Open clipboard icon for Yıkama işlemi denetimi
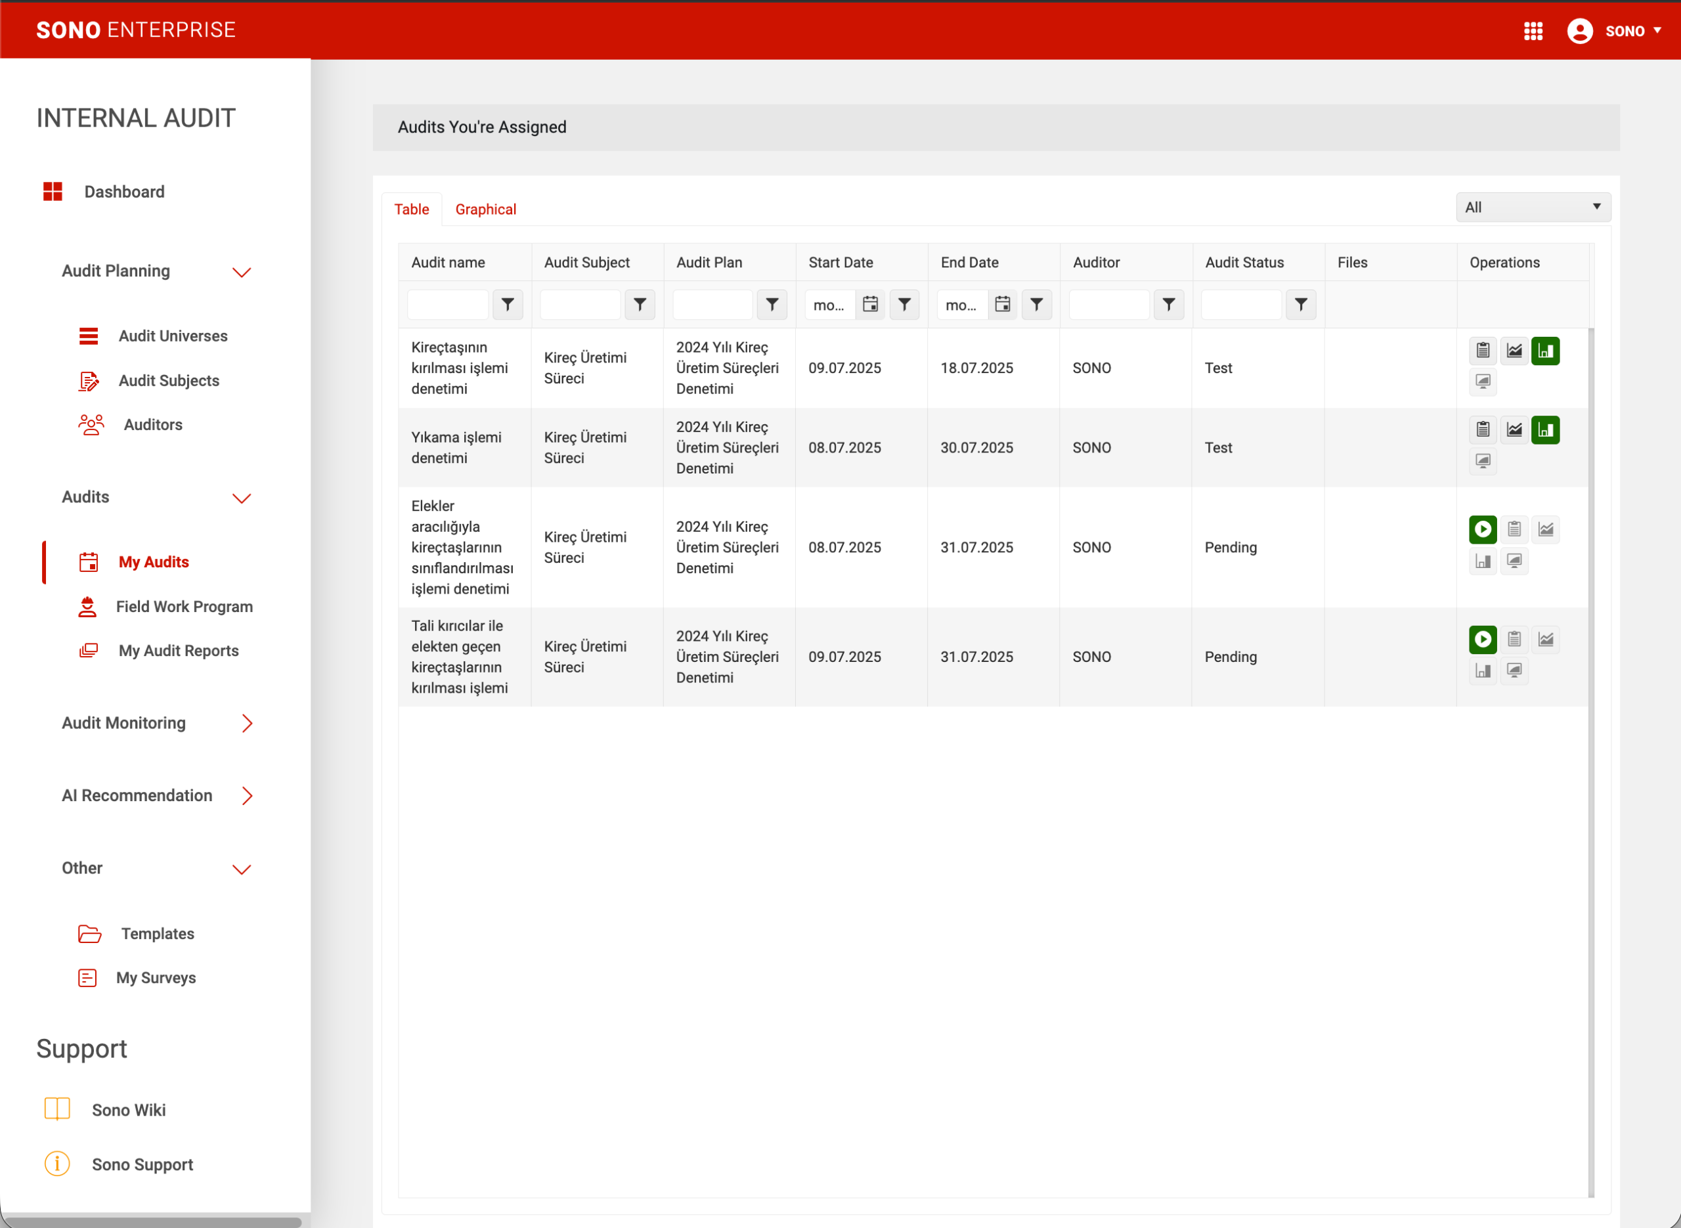 (x=1482, y=429)
